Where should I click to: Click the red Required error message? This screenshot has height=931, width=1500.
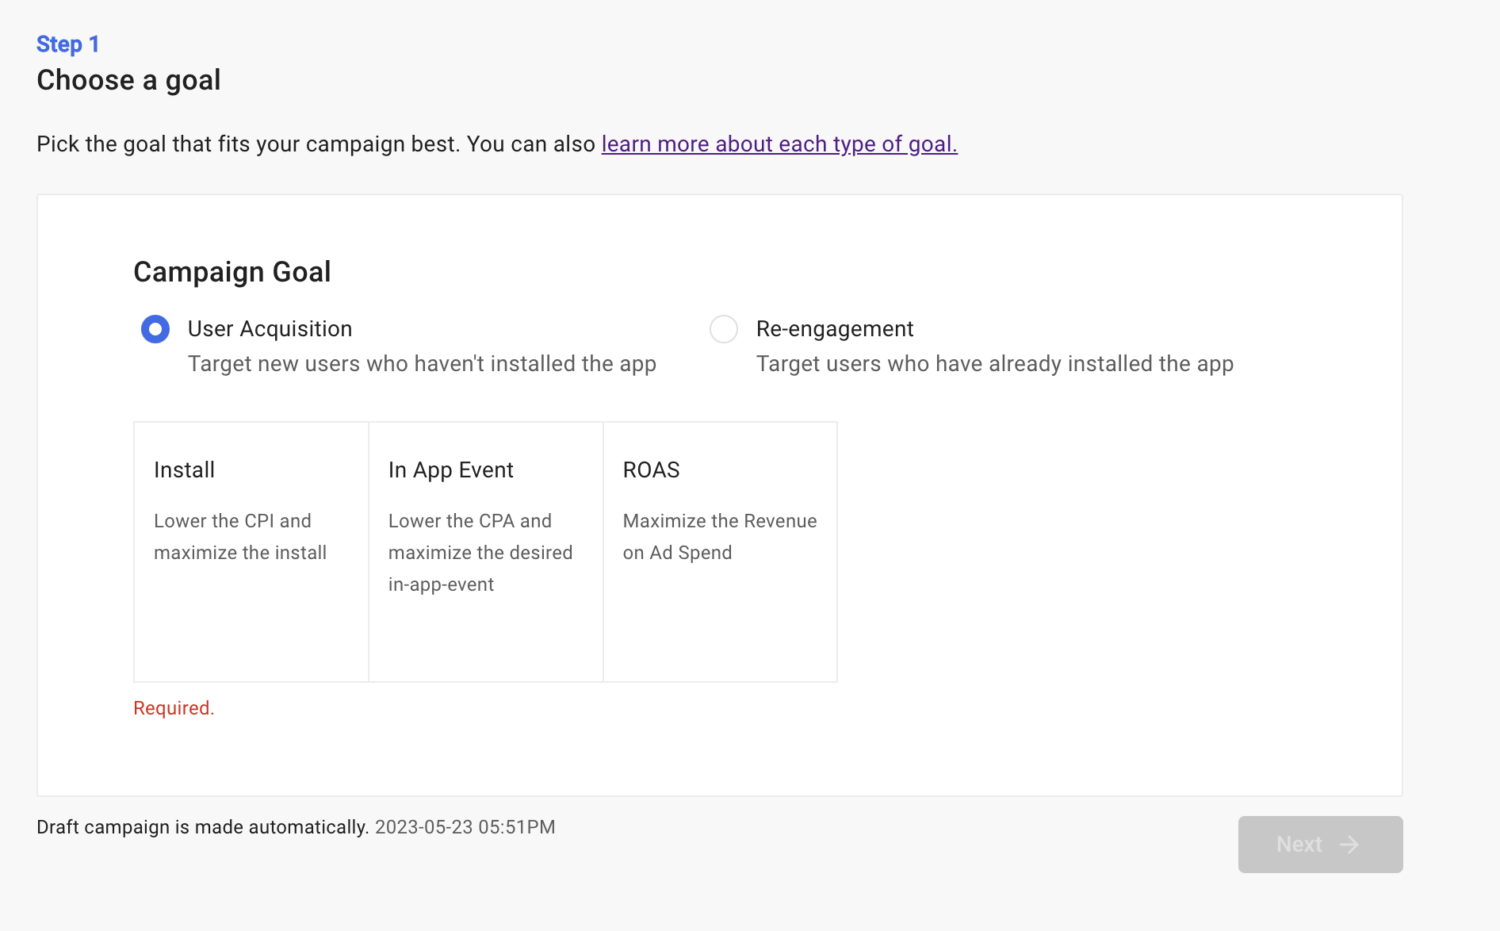point(174,708)
